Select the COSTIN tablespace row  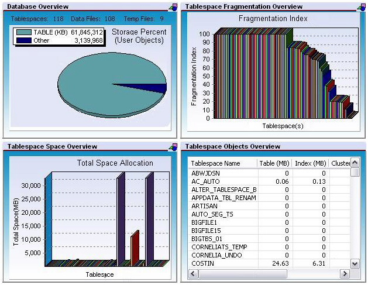coord(270,263)
